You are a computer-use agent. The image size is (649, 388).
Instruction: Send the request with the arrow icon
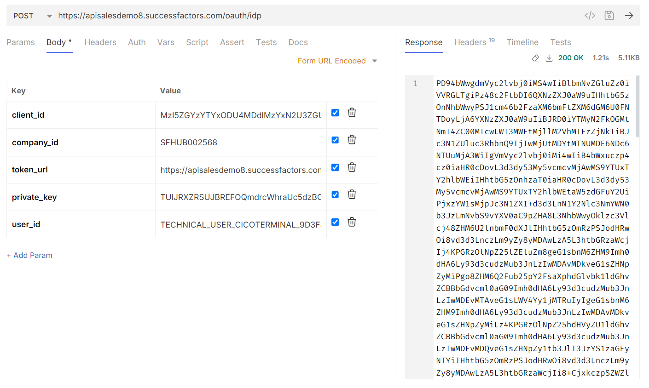click(x=629, y=16)
